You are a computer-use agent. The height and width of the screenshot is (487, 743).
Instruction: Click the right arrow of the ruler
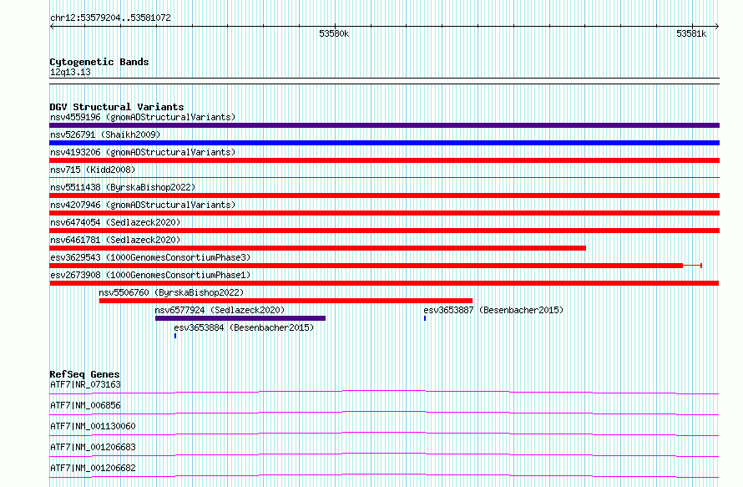[717, 27]
